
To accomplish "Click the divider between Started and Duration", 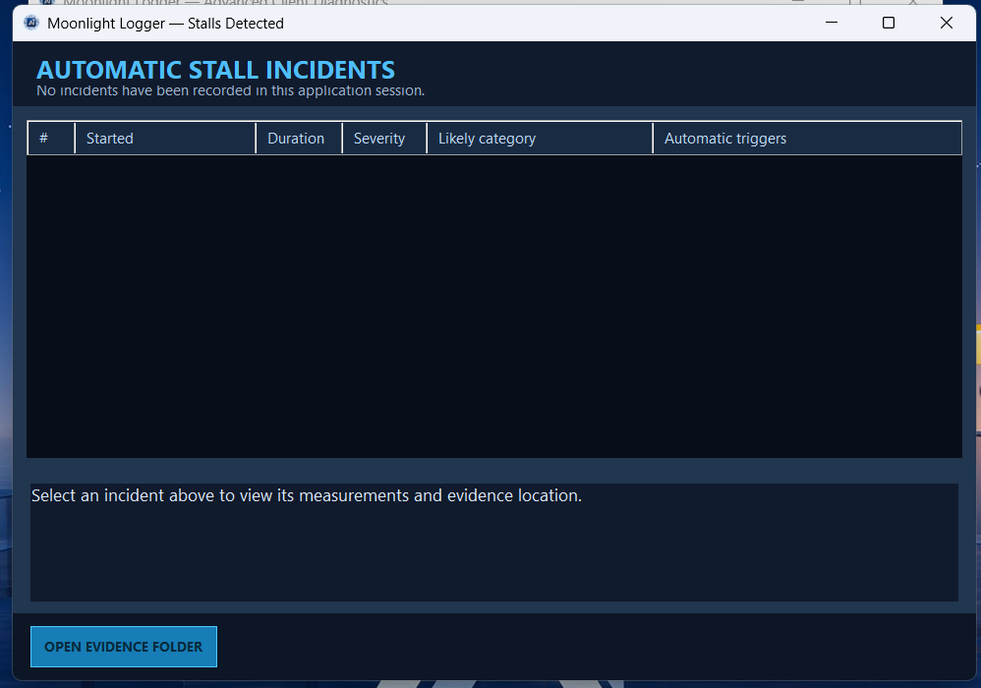I will coord(256,139).
